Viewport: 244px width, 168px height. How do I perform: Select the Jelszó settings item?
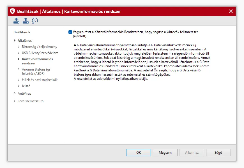[x=26, y=86]
